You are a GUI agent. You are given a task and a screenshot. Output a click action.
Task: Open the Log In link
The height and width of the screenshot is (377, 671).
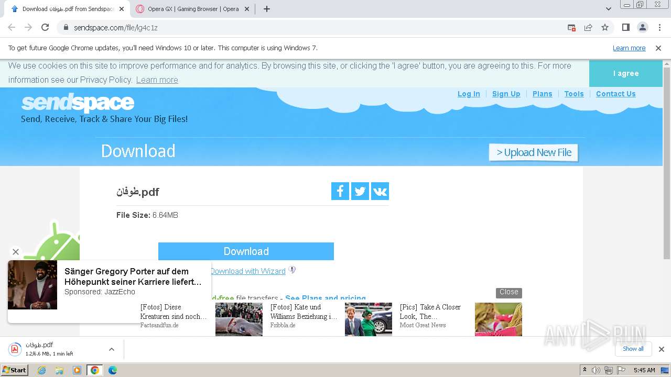pyautogui.click(x=469, y=94)
